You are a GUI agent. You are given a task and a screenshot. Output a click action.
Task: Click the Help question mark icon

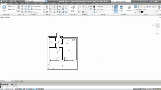point(156,1)
